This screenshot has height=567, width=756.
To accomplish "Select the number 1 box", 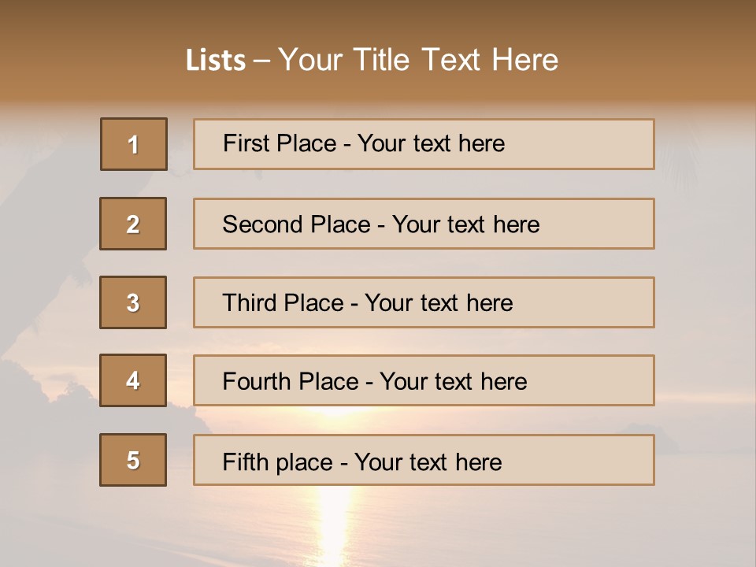I will [x=134, y=144].
